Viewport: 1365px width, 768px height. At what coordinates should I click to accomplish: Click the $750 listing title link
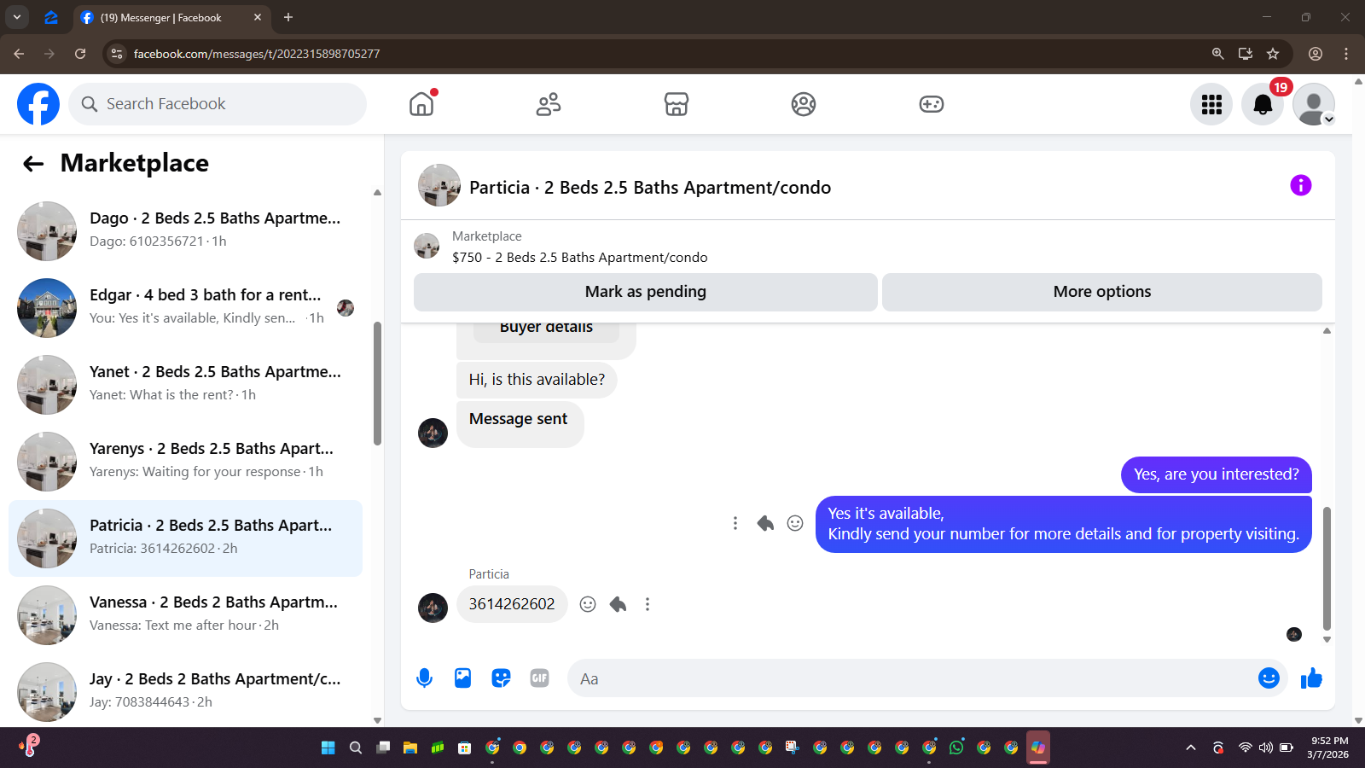(x=580, y=258)
